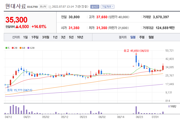
Task: Click the current price 35,300
Action: coord(16,20)
